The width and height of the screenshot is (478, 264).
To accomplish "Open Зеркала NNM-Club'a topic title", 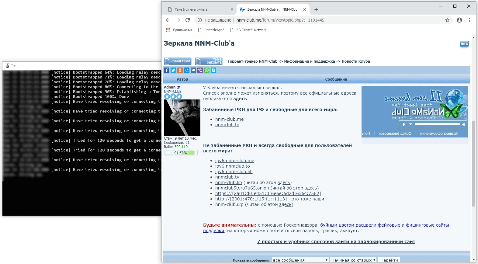I will pyautogui.click(x=199, y=43).
